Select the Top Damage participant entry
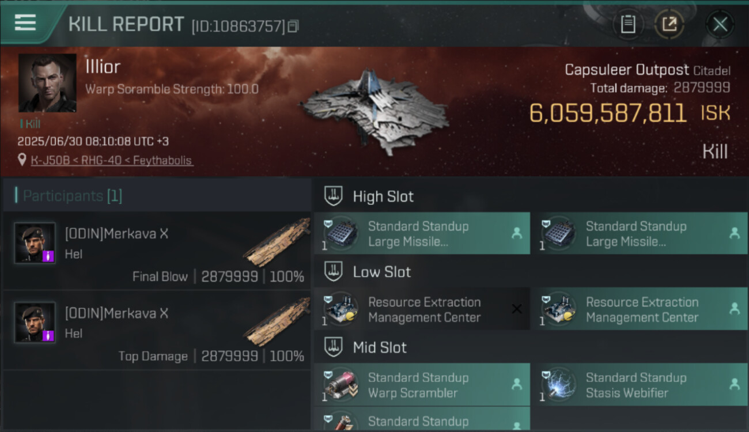 (157, 330)
